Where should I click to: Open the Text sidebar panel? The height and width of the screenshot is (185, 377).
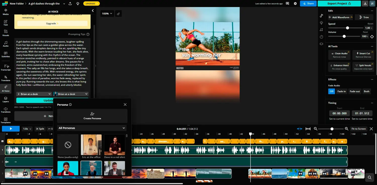[x=6, y=23]
